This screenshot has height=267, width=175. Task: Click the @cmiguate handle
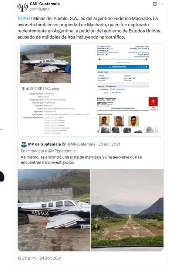point(40,9)
